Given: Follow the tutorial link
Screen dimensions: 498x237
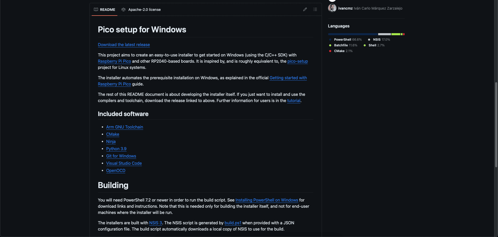Looking at the screenshot, I should pyautogui.click(x=294, y=100).
